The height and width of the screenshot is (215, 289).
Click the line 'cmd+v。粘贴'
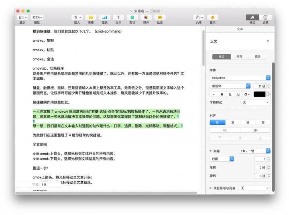(43, 50)
